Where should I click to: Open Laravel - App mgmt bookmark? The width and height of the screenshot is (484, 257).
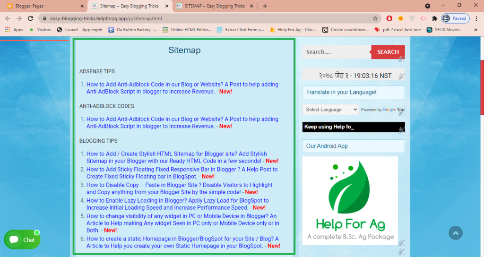pos(80,30)
